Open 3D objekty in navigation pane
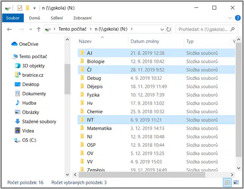 tap(29, 66)
